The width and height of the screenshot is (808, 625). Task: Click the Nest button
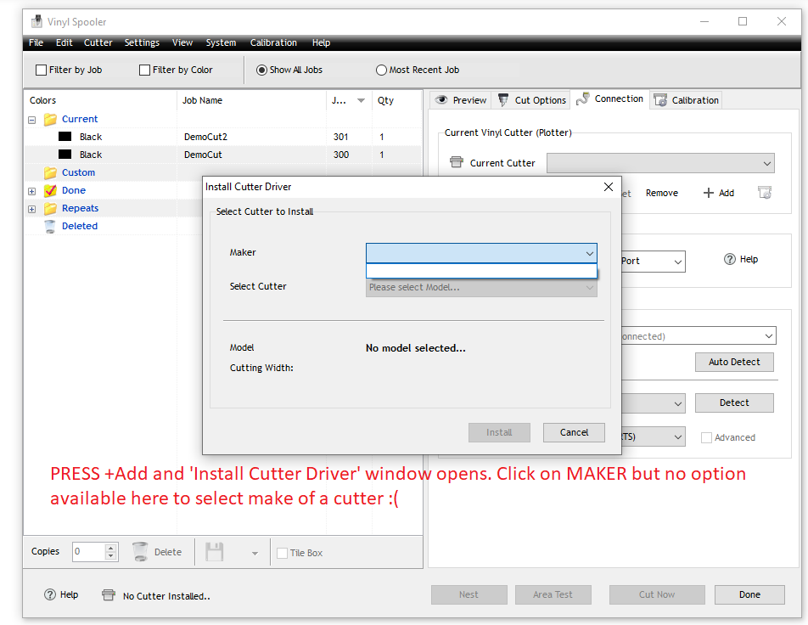pyautogui.click(x=469, y=594)
